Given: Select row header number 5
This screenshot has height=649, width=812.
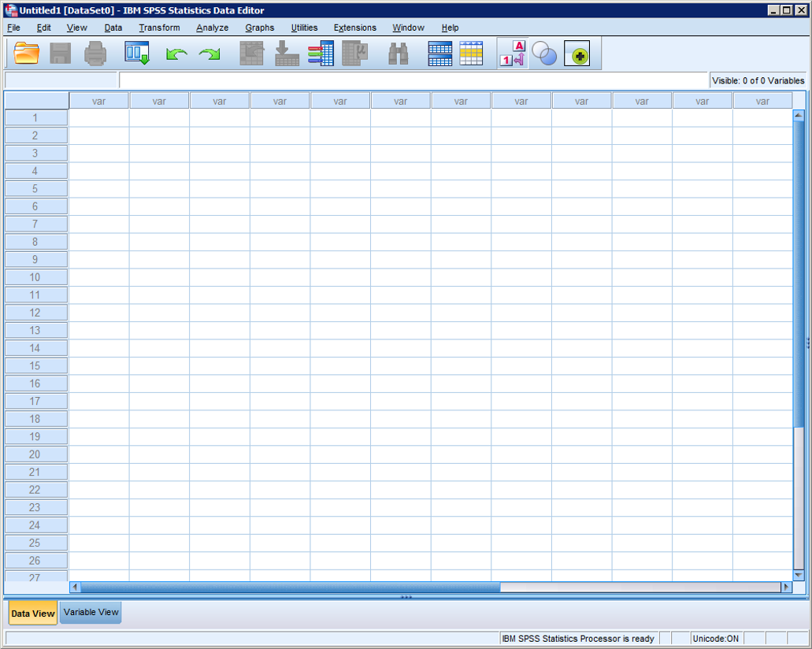Looking at the screenshot, I should [x=35, y=189].
